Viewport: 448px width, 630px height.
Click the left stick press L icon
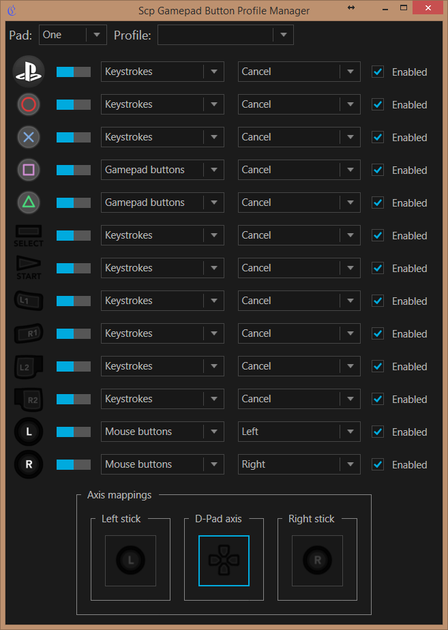(29, 432)
